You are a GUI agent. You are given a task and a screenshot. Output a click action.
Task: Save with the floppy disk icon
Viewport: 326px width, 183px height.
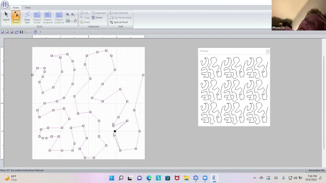click(x=21, y=32)
